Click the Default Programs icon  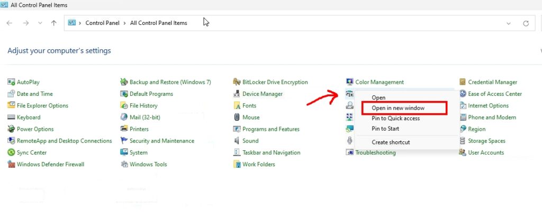tap(124, 94)
